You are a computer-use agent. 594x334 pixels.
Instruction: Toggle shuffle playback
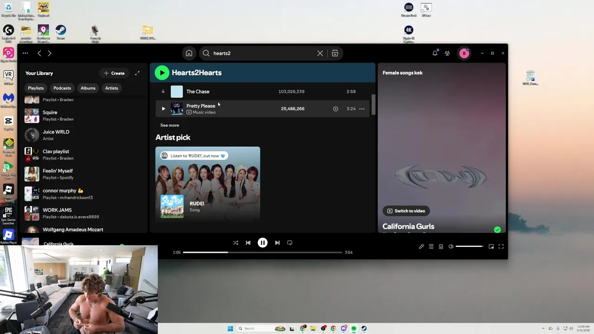coord(236,243)
